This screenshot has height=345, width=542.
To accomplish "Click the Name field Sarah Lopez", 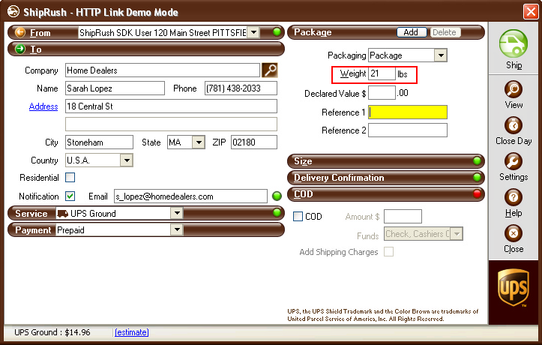I will (115, 88).
